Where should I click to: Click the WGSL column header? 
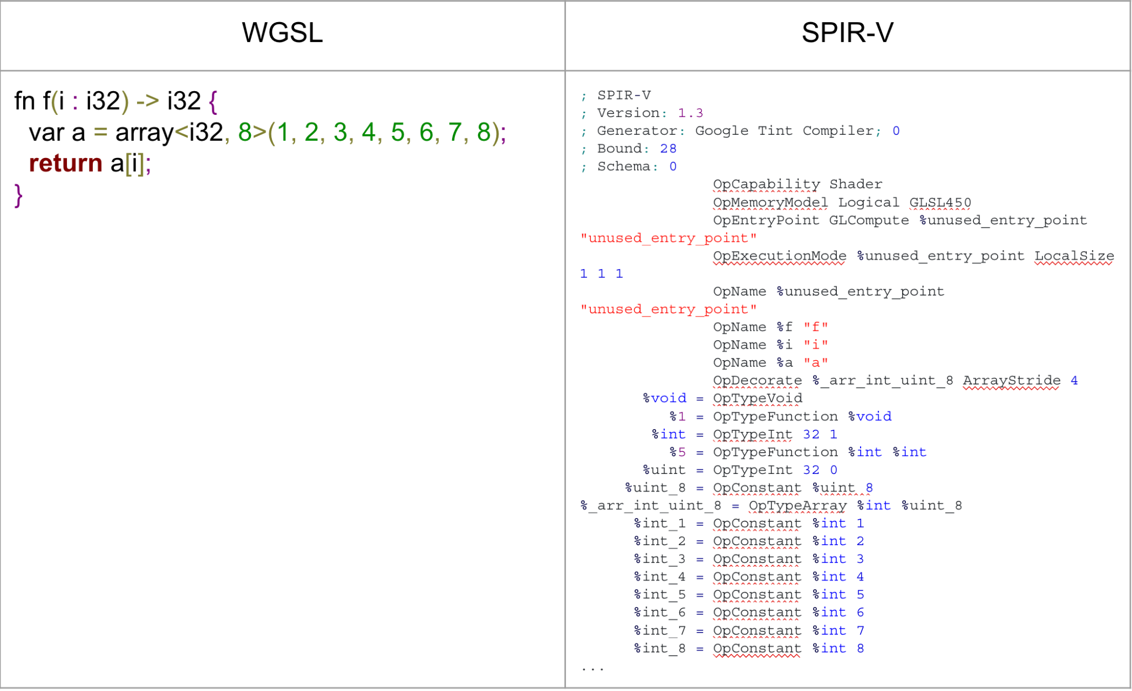point(282,32)
